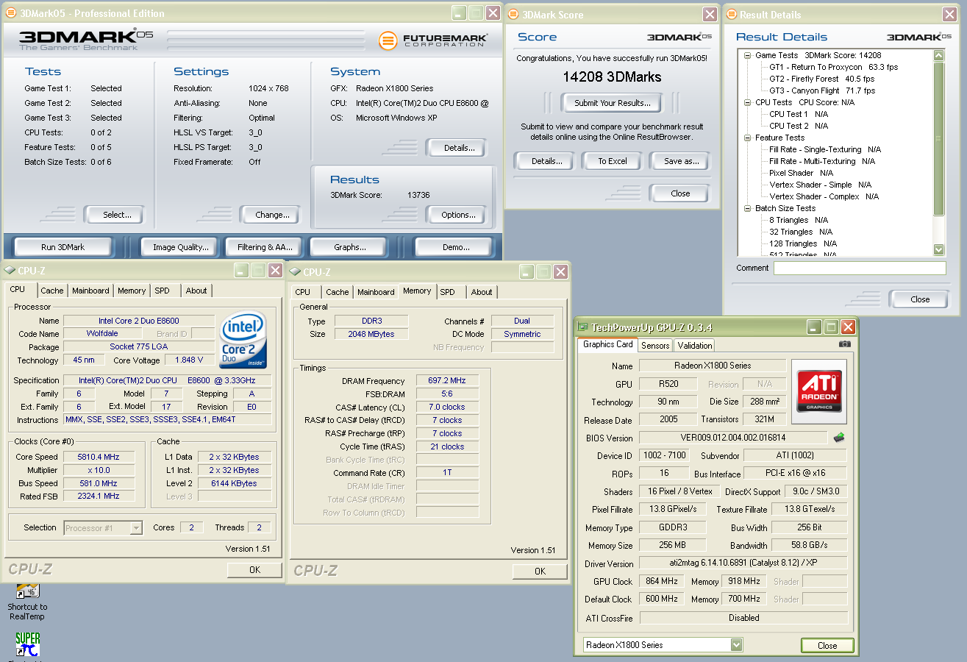Open the Processor #1 selection dropdown

click(x=136, y=527)
